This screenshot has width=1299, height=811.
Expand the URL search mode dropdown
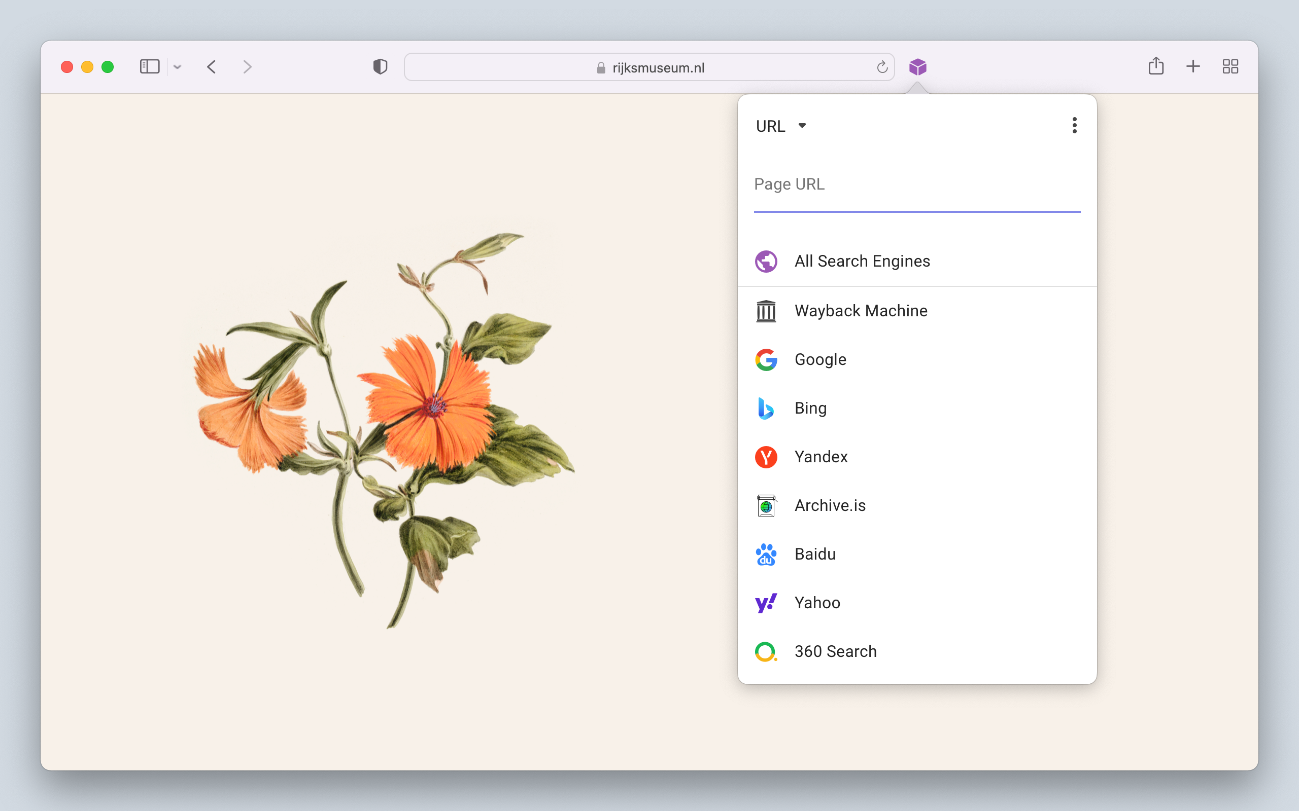point(781,126)
